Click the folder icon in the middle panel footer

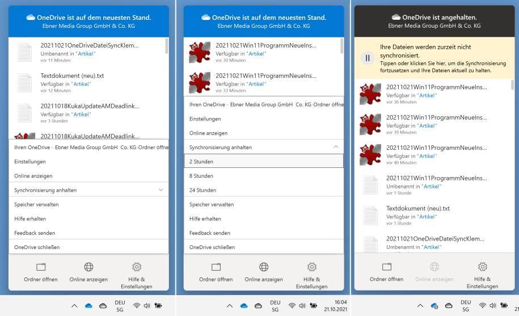216,267
